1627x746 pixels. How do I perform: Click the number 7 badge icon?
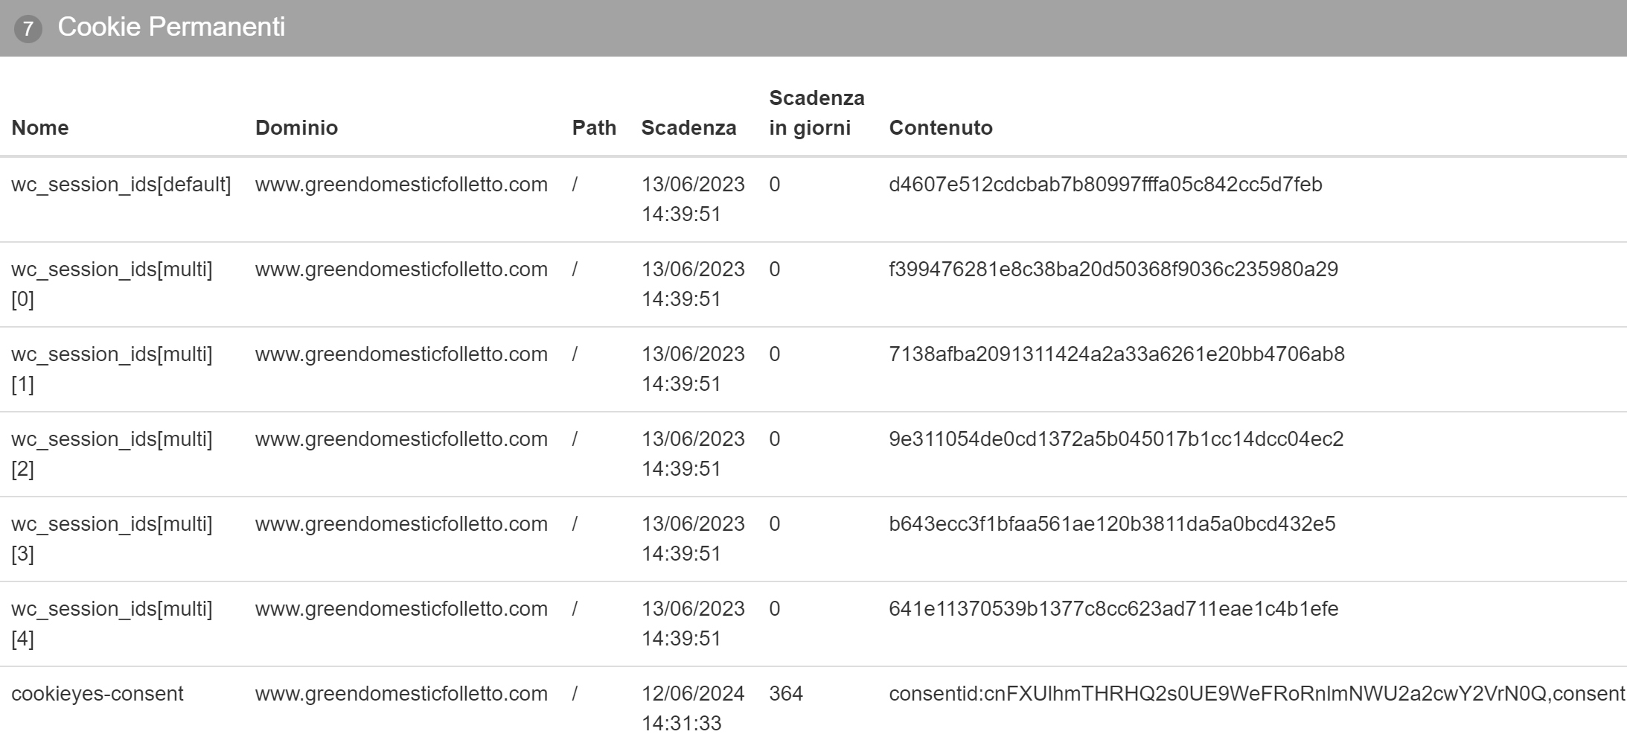28,29
